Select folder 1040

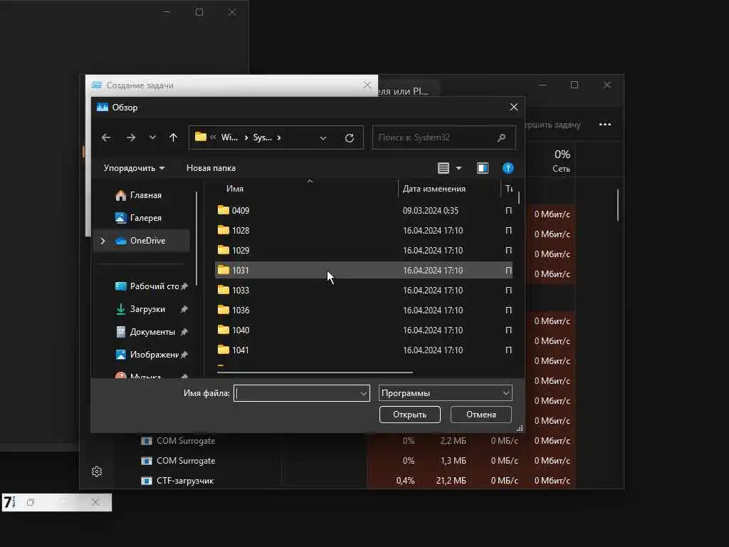point(364,330)
